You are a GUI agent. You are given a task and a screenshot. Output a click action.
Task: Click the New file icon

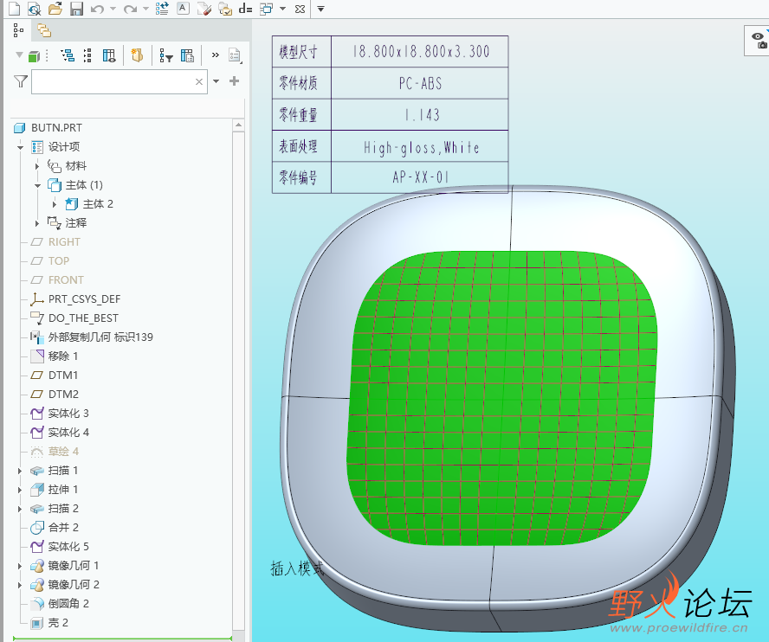13,9
